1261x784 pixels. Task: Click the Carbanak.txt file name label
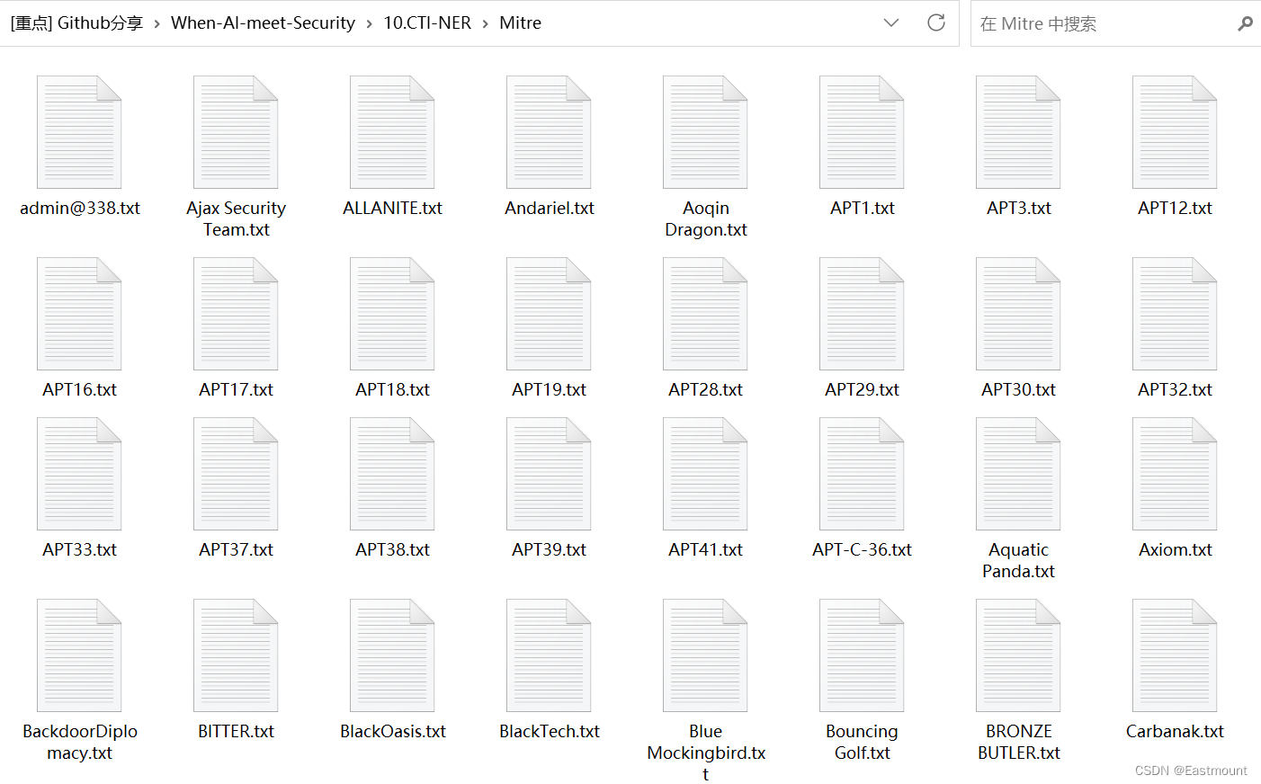tap(1175, 731)
